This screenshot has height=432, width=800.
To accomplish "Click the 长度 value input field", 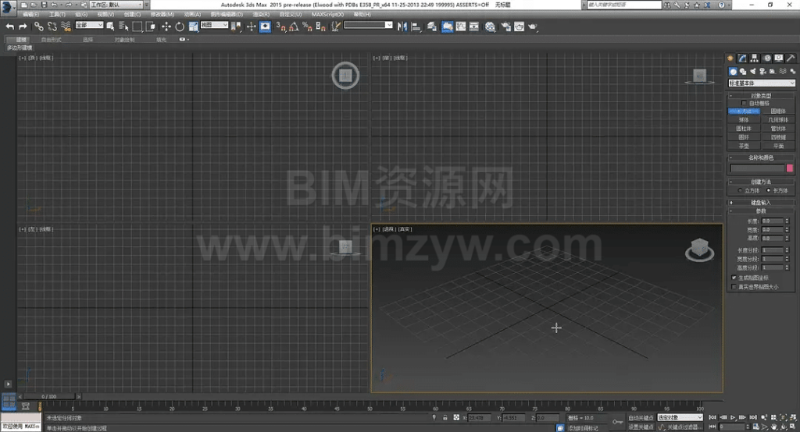I will point(773,221).
